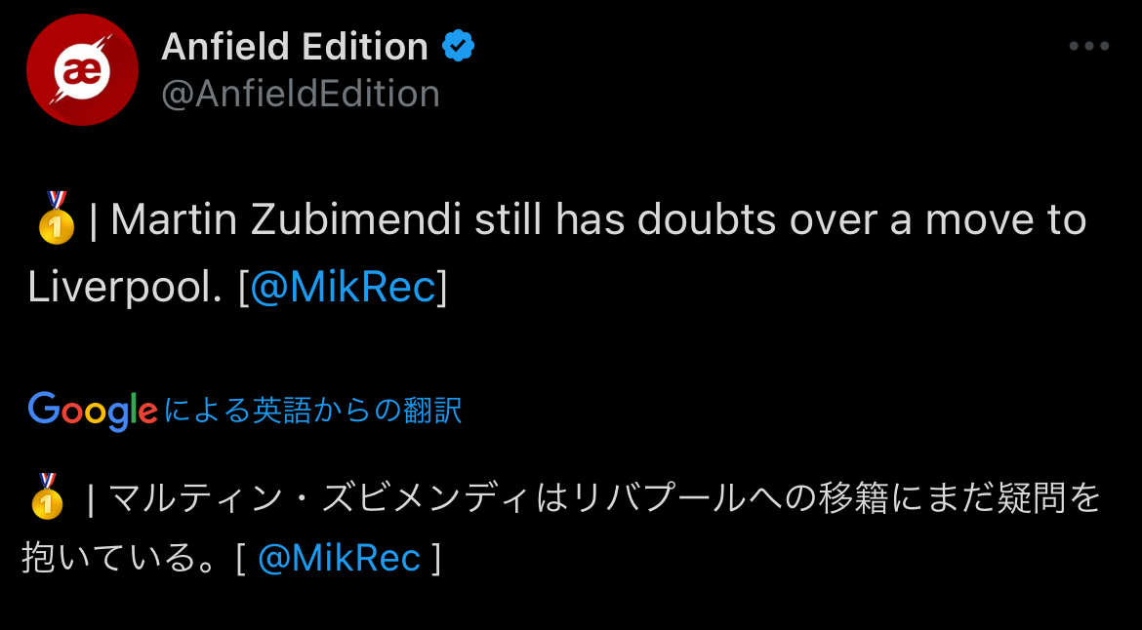Screen dimensions: 1142x630
Task: Click the Google logo
Action: click(93, 411)
